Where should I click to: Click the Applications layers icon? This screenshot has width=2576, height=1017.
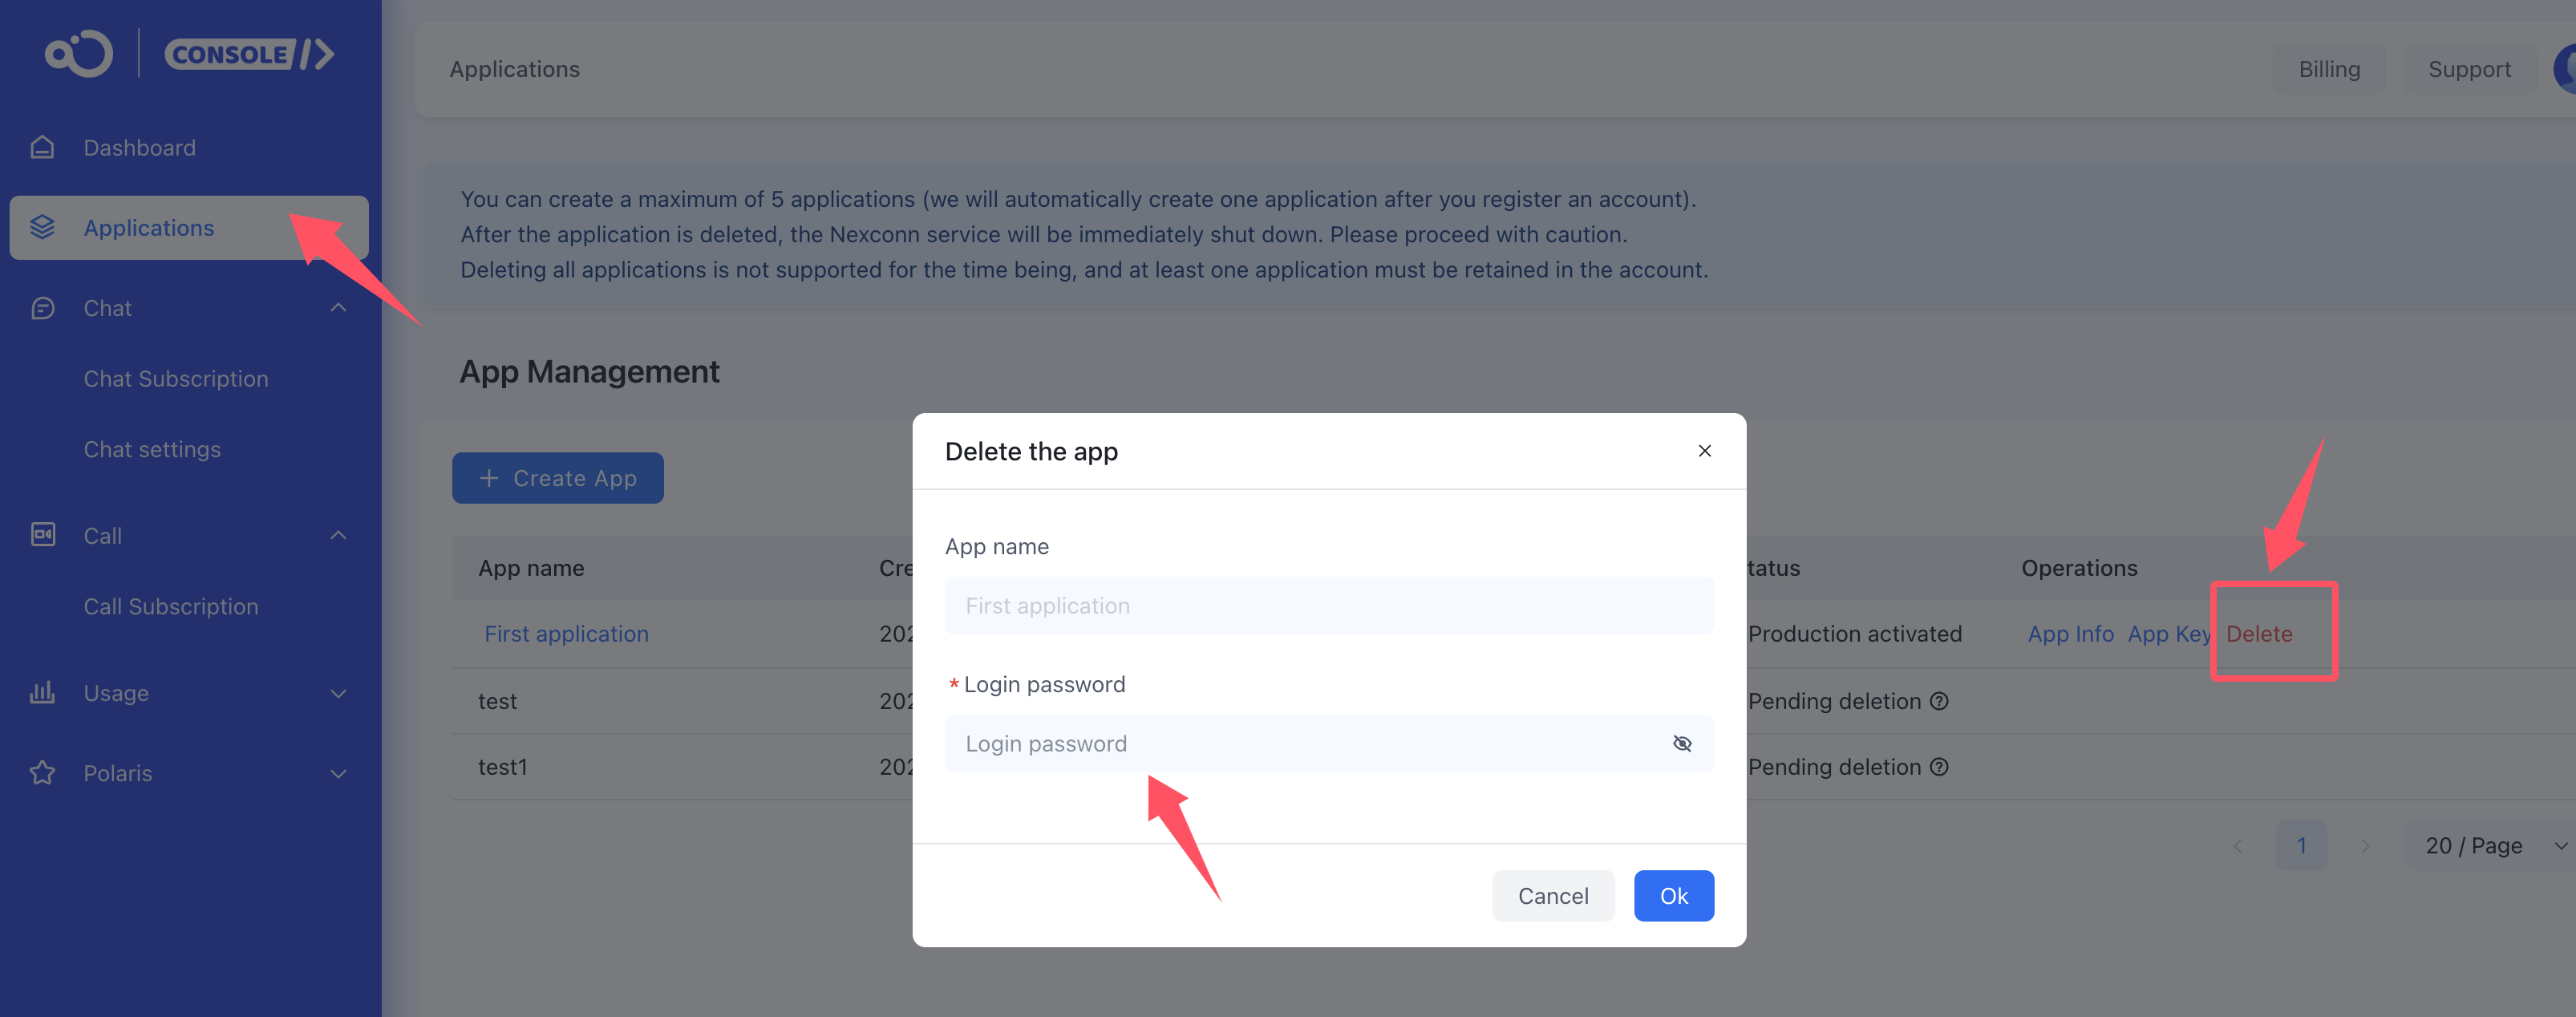point(42,228)
